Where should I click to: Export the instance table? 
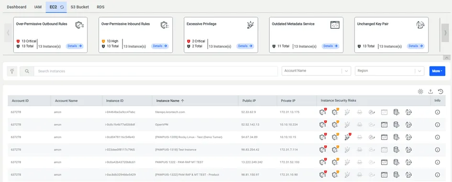(430, 92)
